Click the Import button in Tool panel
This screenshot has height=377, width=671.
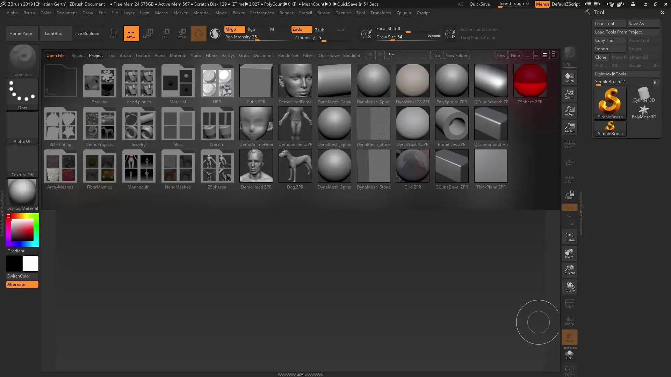point(610,49)
